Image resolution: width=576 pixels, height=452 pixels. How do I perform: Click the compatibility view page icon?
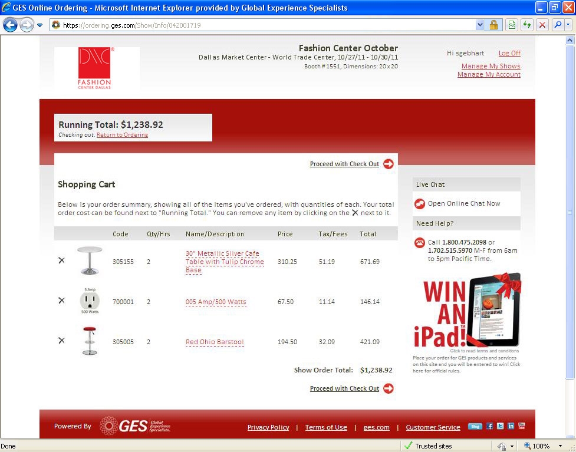[x=511, y=25]
